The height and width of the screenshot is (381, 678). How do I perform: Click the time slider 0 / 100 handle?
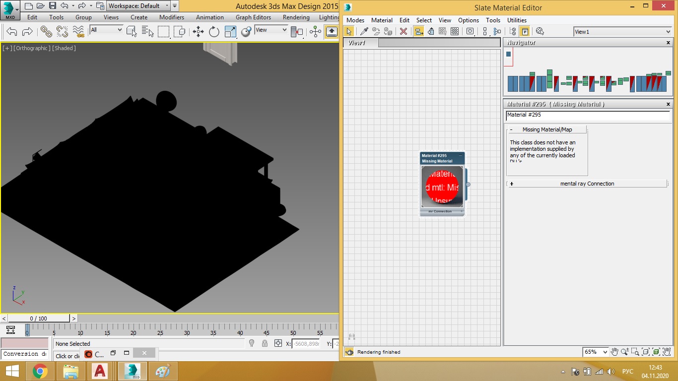tap(39, 318)
